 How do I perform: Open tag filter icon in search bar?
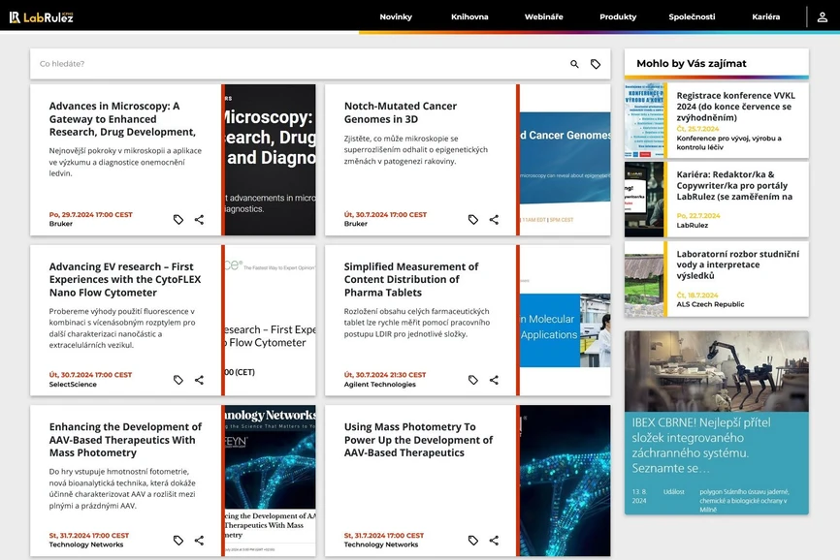pyautogui.click(x=596, y=64)
